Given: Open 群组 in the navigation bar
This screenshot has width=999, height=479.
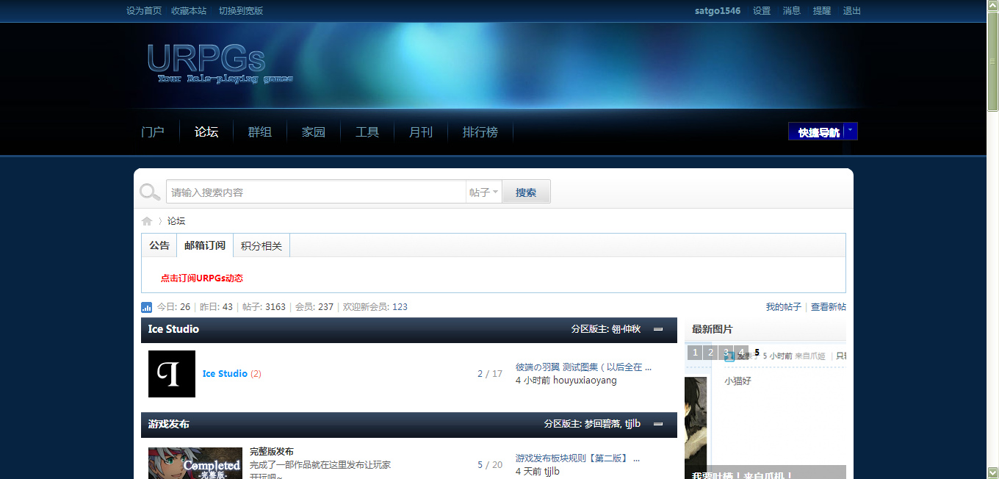Looking at the screenshot, I should coord(259,132).
